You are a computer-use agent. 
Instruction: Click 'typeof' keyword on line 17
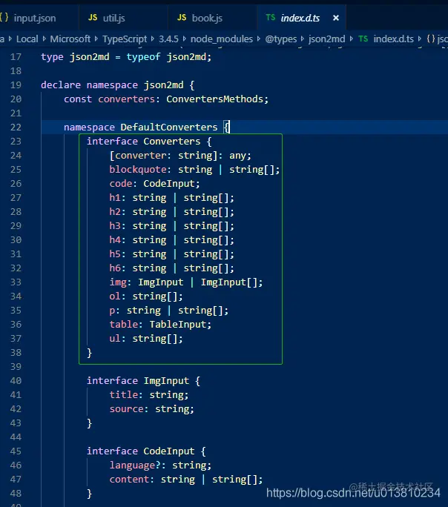(143, 57)
